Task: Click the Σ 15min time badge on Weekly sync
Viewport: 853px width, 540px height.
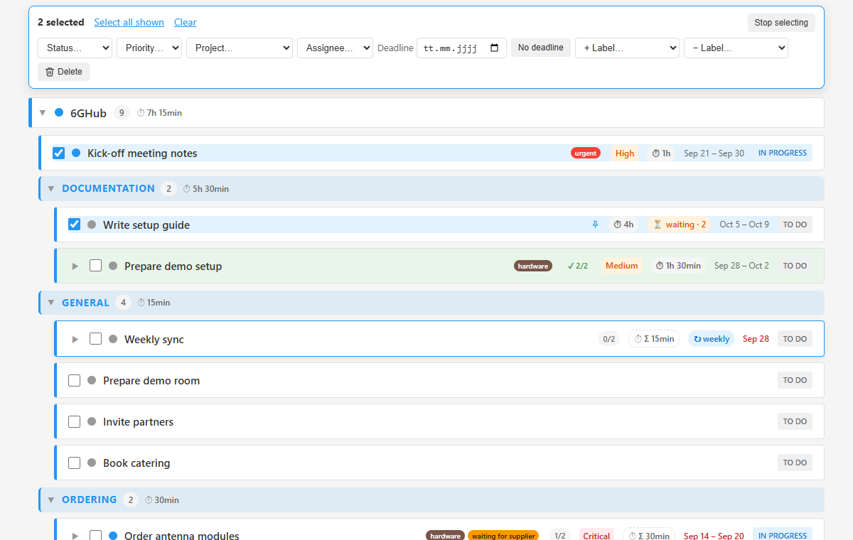Action: pyautogui.click(x=654, y=339)
